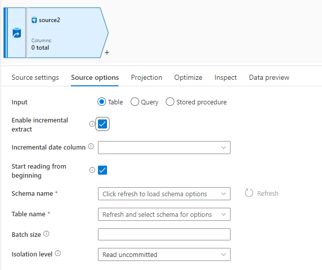
Task: Open the Inspect tab
Action: pos(226,78)
